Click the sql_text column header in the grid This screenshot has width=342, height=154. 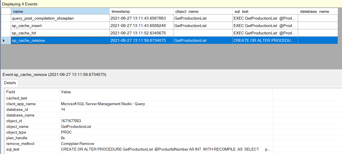[265, 12]
